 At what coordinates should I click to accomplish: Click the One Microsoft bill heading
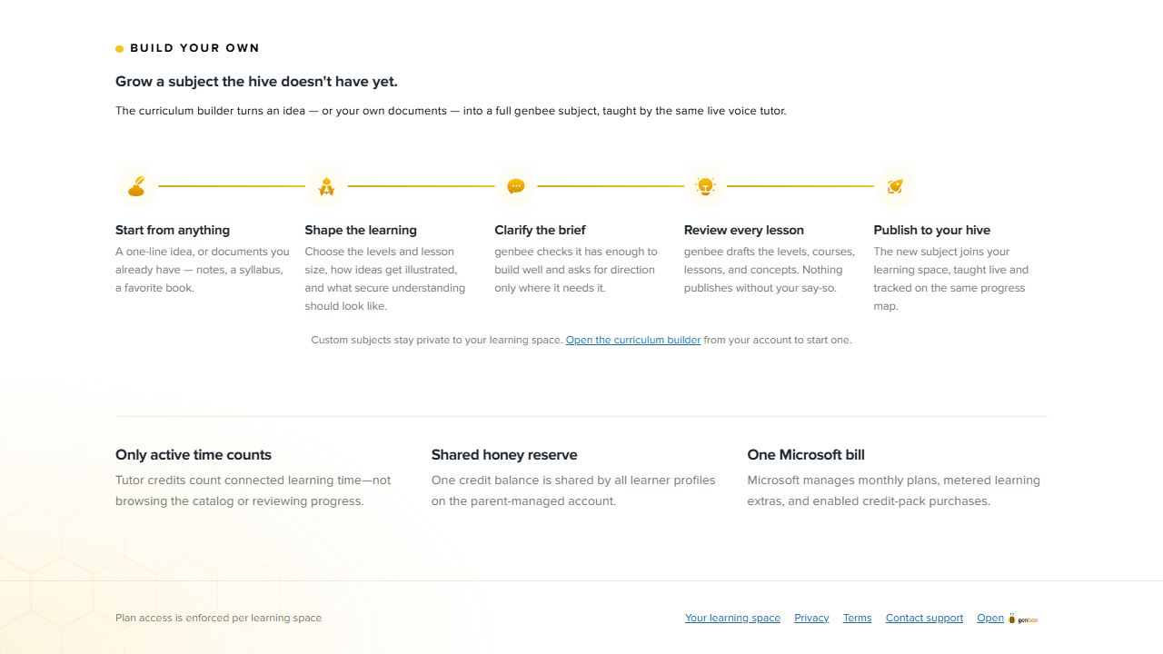[x=806, y=455]
